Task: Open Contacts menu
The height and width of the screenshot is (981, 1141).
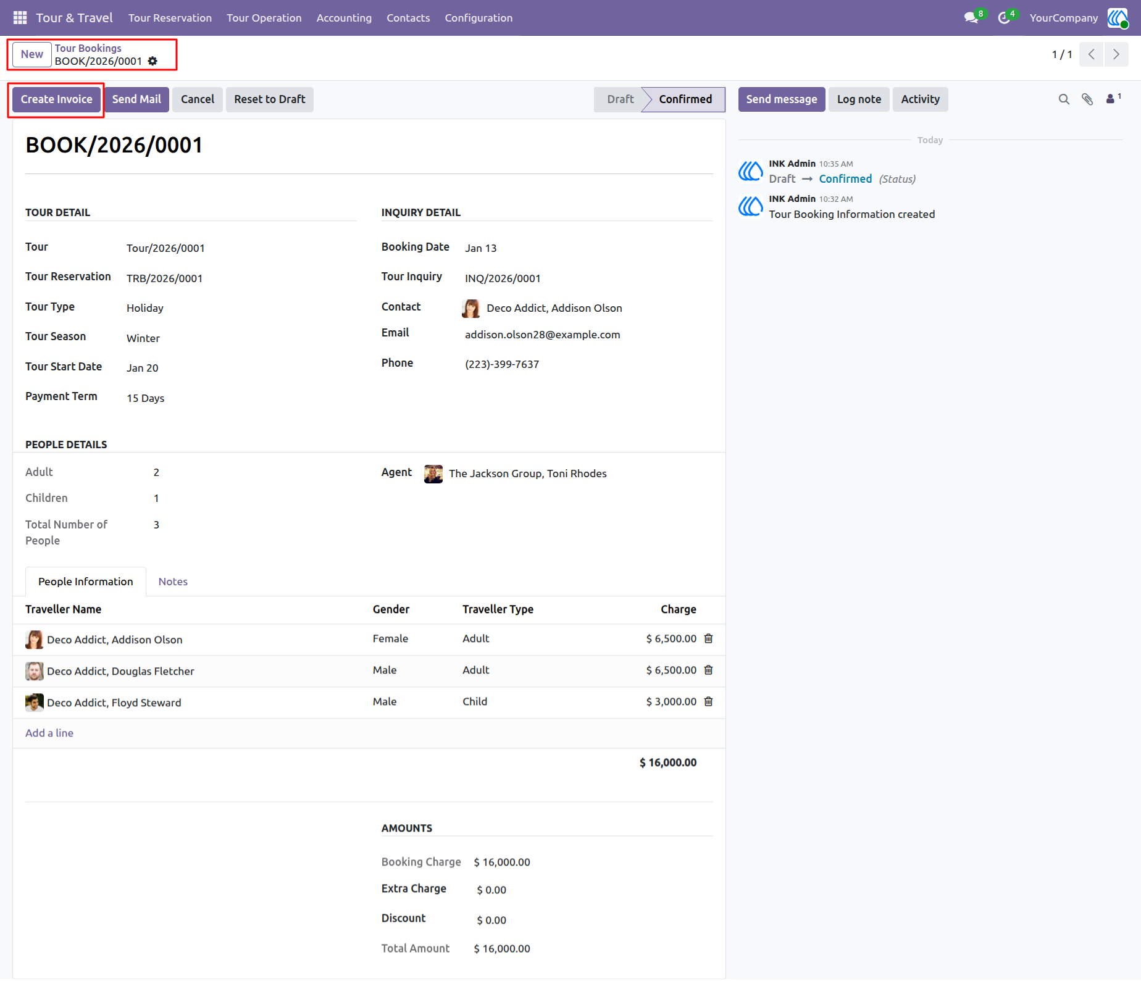Action: 408,18
